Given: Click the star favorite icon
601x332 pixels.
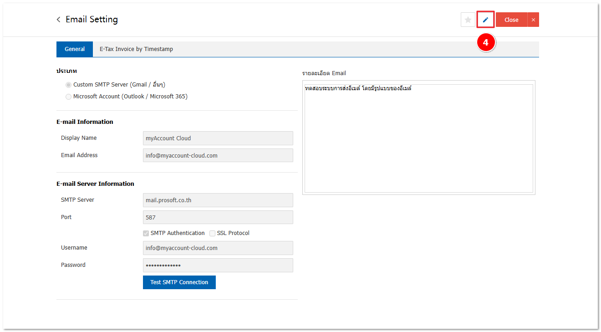Looking at the screenshot, I should click(468, 20).
